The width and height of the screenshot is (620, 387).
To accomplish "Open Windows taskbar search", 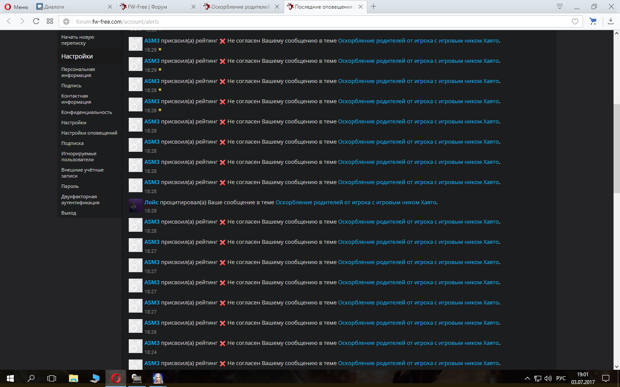I will pos(31,378).
